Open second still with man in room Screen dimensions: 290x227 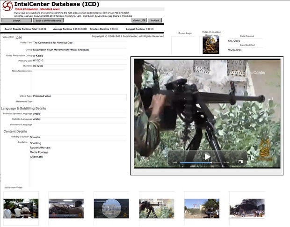click(66, 208)
